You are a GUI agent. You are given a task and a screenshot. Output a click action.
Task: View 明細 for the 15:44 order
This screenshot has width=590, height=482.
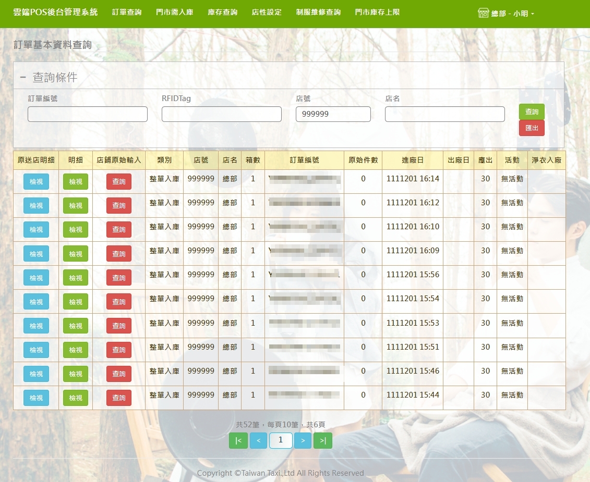click(x=76, y=398)
